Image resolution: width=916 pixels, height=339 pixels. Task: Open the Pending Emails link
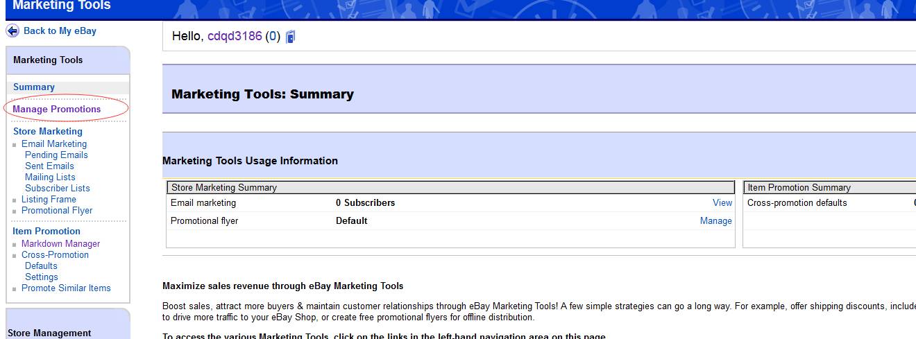[56, 155]
